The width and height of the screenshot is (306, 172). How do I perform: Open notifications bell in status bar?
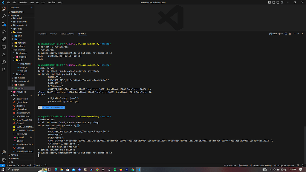[302, 165]
